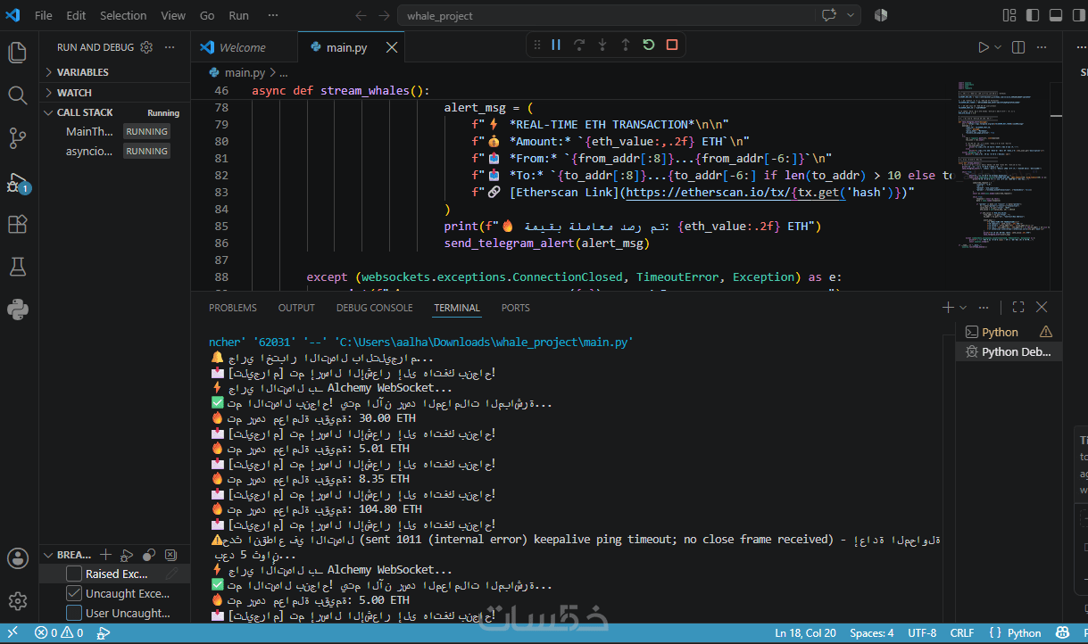The width and height of the screenshot is (1088, 644).
Task: Open Customize Layout button
Action: coord(1009,15)
